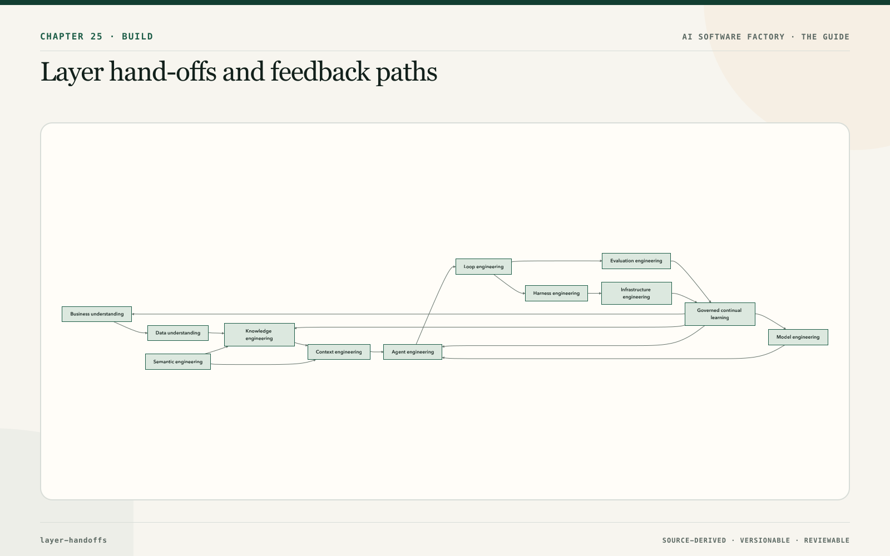Select the Data understanding box
Viewport: 890px width, 556px height.
click(178, 333)
